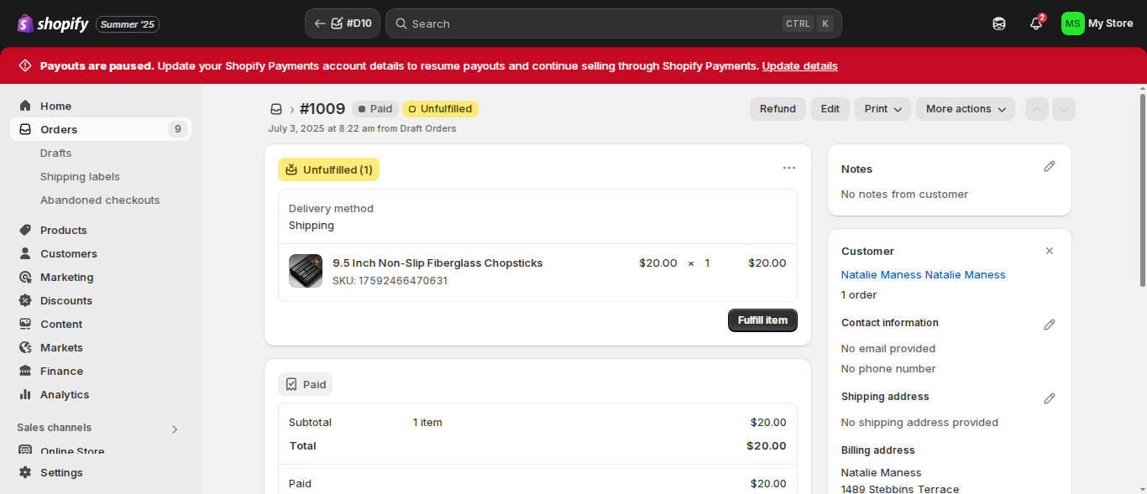Open Natalie Maness customer link
Screen dimensions: 1147x494
(923, 275)
